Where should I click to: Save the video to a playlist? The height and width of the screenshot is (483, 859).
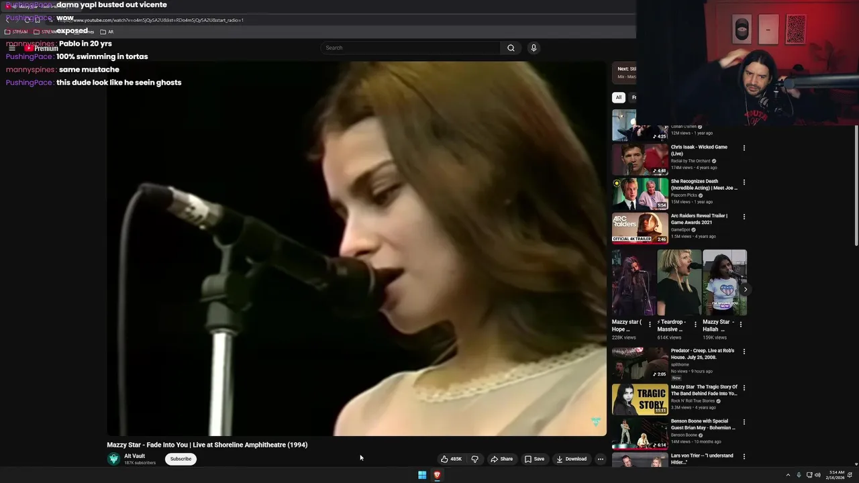tap(534, 459)
